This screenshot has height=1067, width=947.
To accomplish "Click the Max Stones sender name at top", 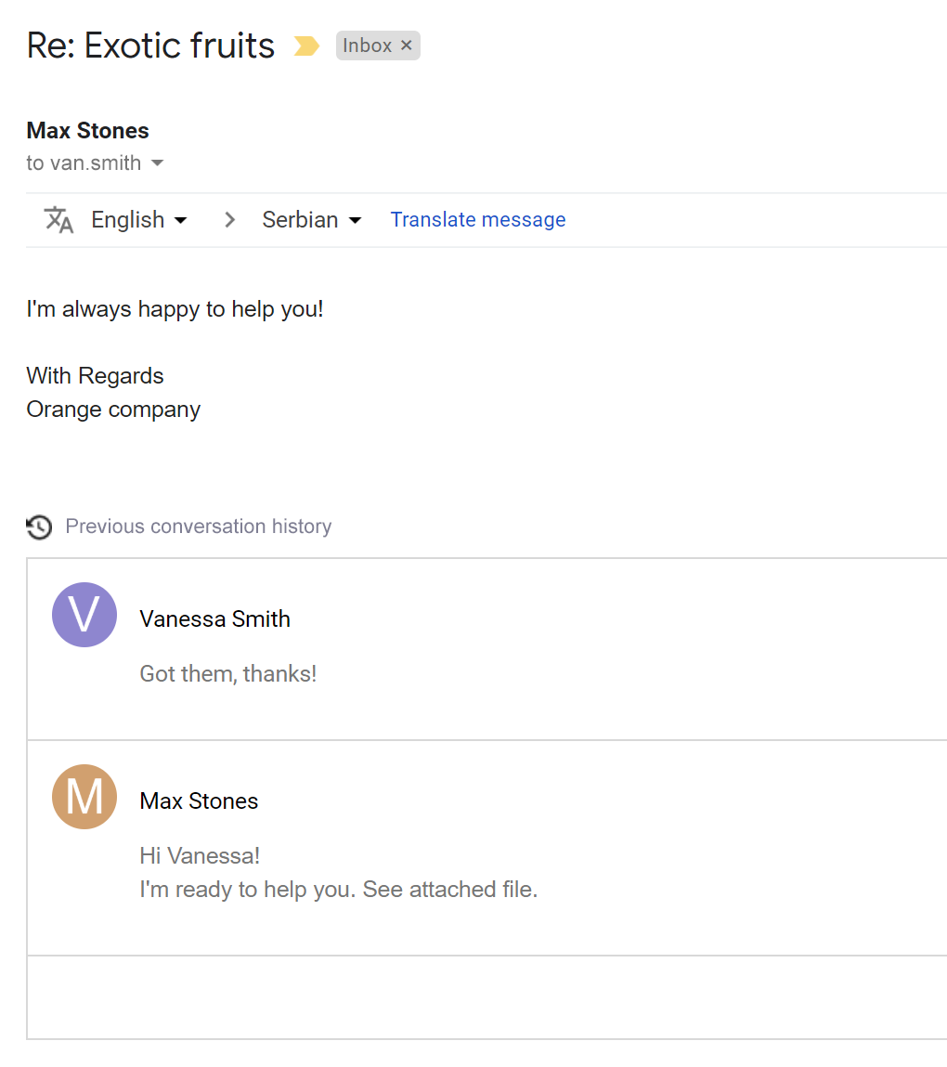I will [88, 131].
